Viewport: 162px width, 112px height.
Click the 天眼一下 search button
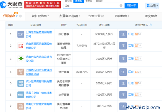(131, 6)
